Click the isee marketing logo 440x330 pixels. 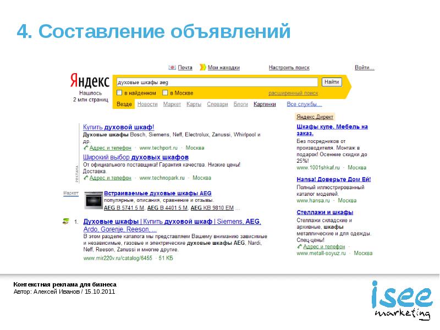[x=400, y=300]
